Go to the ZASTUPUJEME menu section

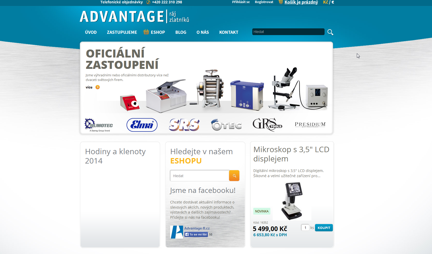click(122, 32)
